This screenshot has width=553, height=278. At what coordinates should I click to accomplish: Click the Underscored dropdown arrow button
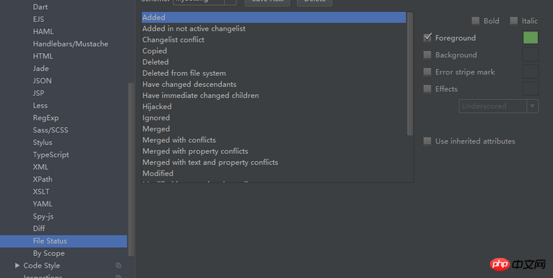tap(532, 106)
